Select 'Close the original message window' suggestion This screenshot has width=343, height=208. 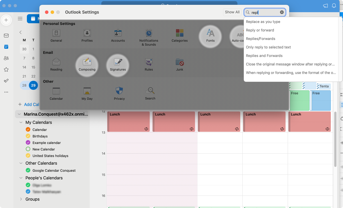(x=291, y=64)
